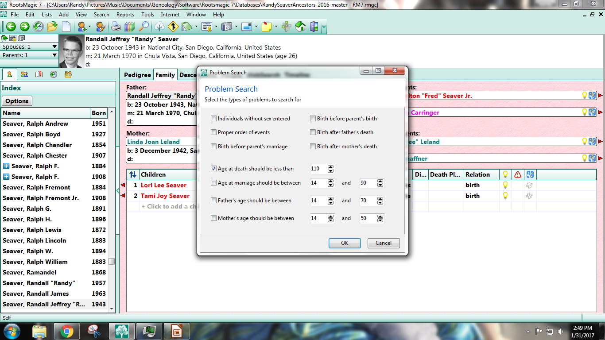
Task: Expand the Parents dropdown
Action: point(55,55)
